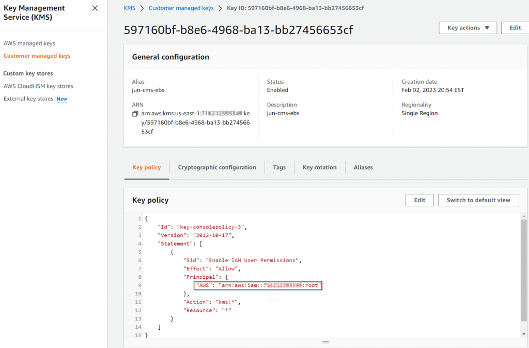This screenshot has width=529, height=348.
Task: Click the "Resource": "*" line
Action: 207,311
